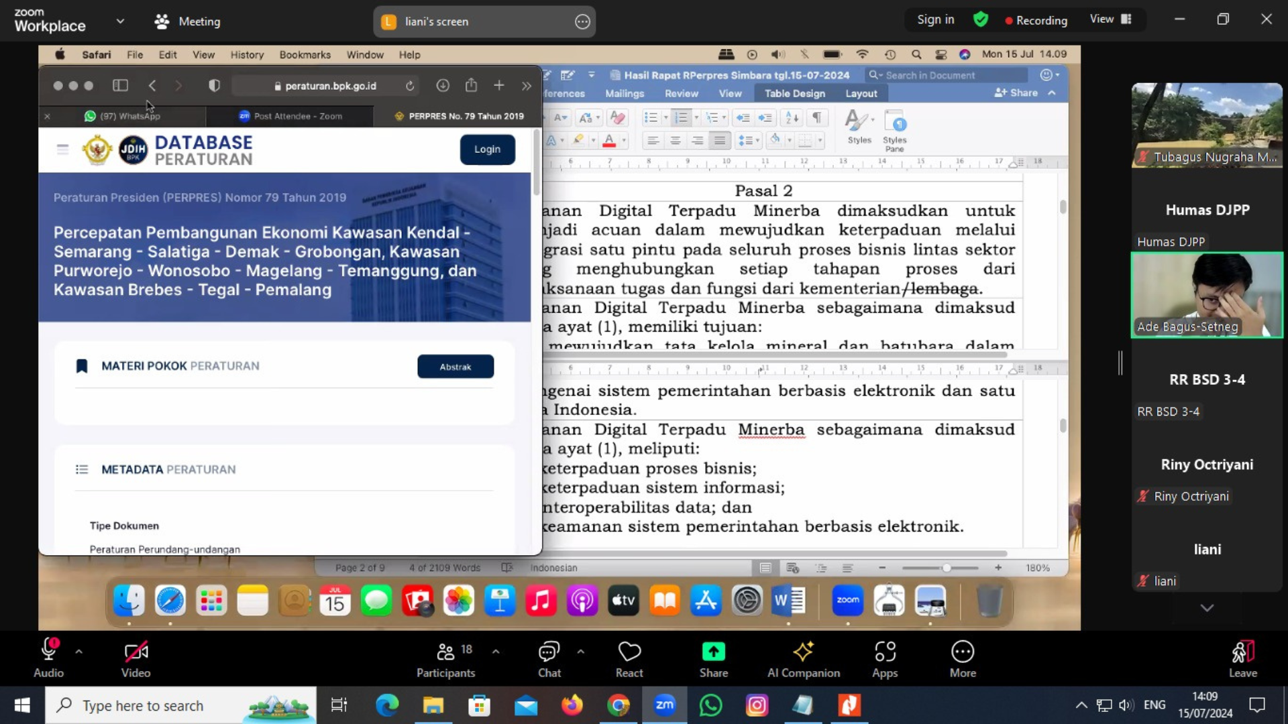Click Safari share icon
The width and height of the screenshot is (1288, 724).
pos(472,85)
